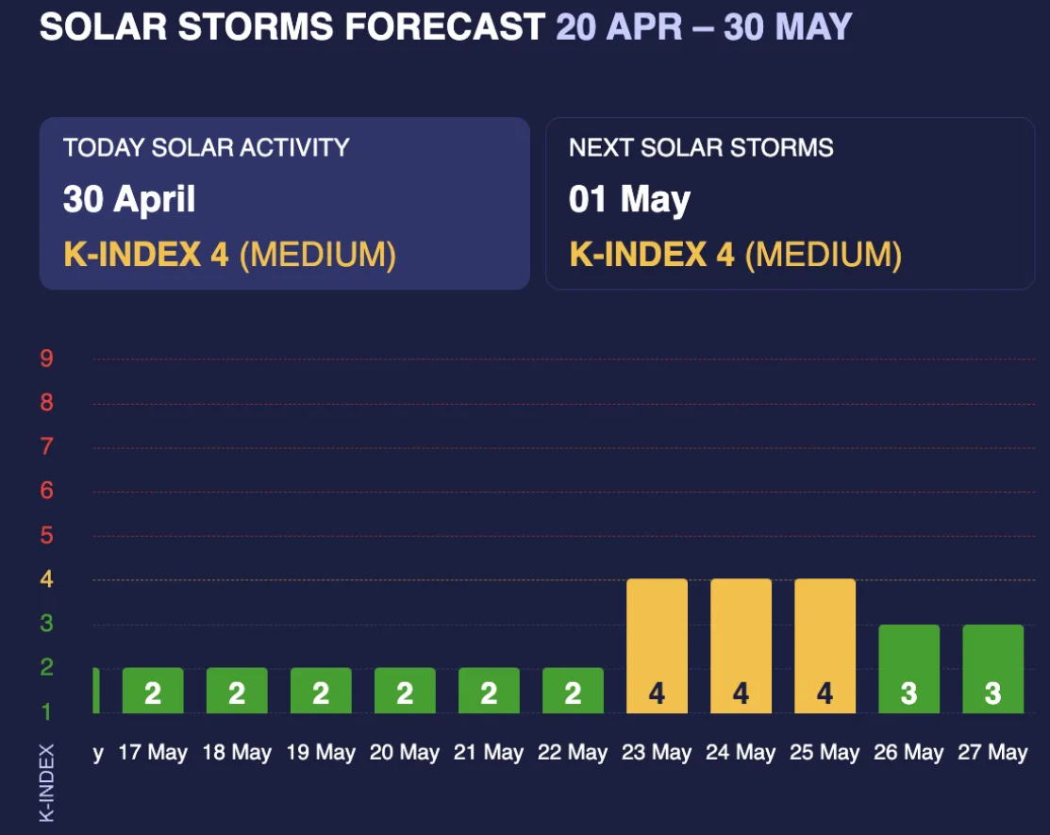Click the 24 May yellow bar

tap(741, 646)
